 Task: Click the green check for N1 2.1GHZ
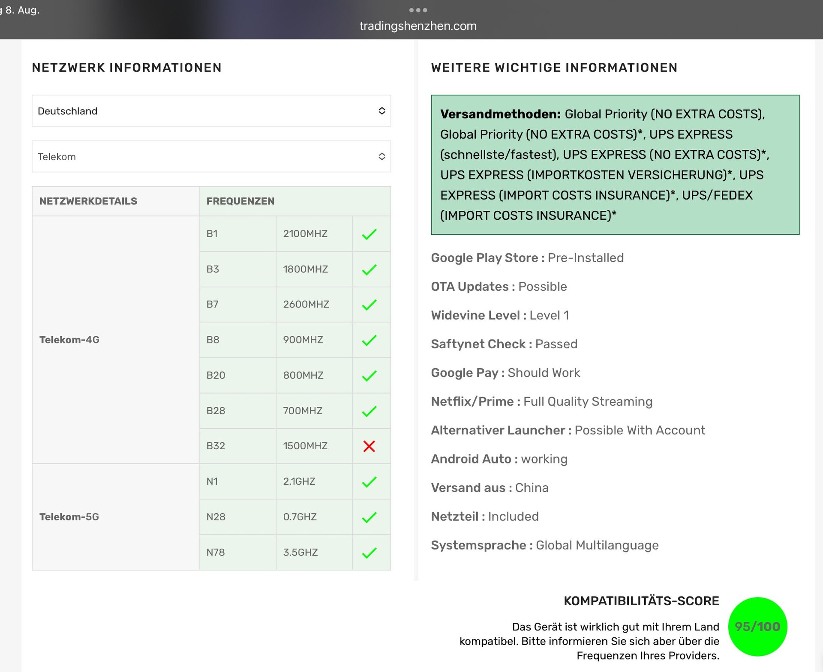tap(369, 482)
